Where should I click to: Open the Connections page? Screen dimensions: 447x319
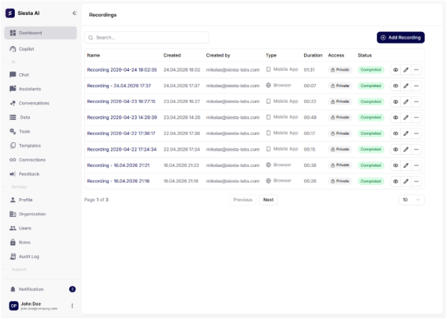click(x=31, y=159)
